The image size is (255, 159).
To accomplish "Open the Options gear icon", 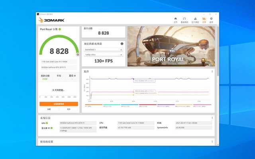I will pyautogui.click(x=211, y=19).
